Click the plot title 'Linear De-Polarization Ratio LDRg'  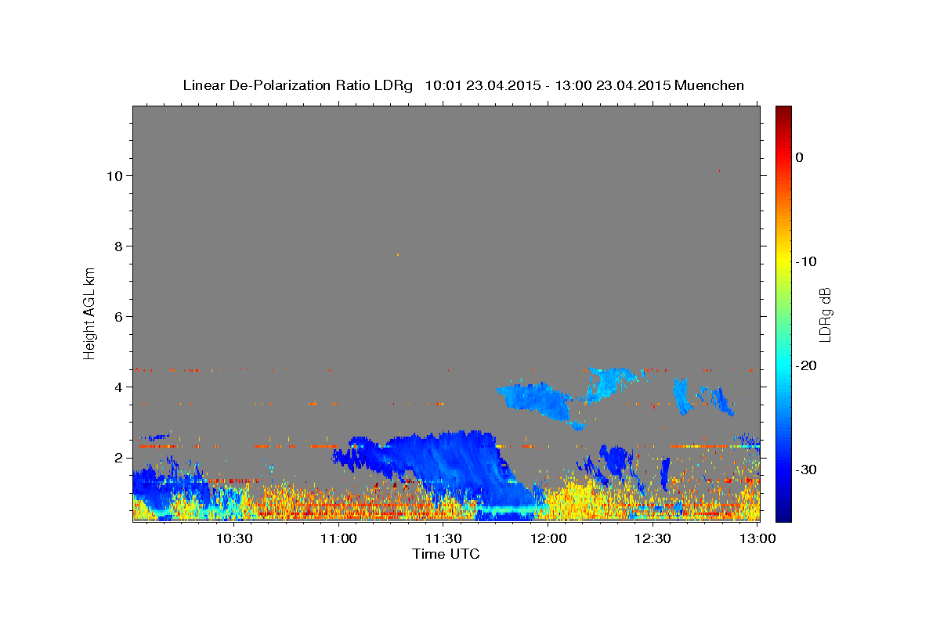[x=298, y=85]
